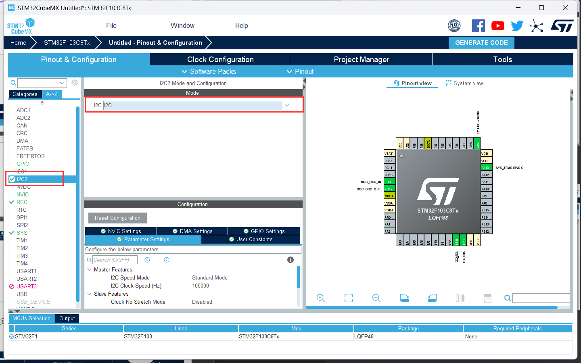Click the STM32CubeMX logo
The width and height of the screenshot is (581, 363).
point(21,26)
